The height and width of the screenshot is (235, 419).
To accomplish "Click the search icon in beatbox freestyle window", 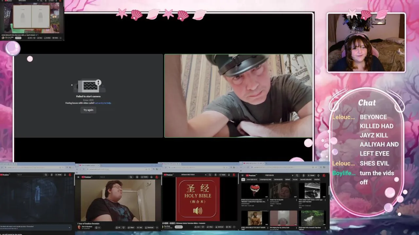I will [131, 177].
